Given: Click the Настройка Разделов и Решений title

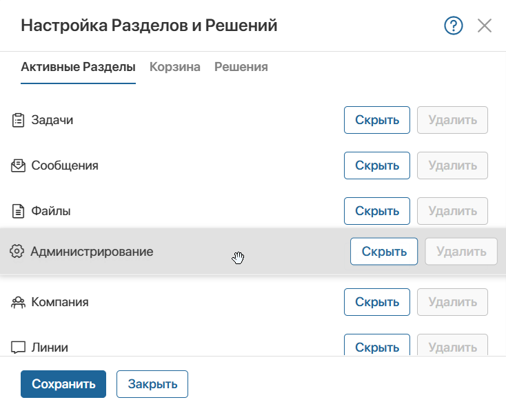Looking at the screenshot, I should pyautogui.click(x=149, y=26).
